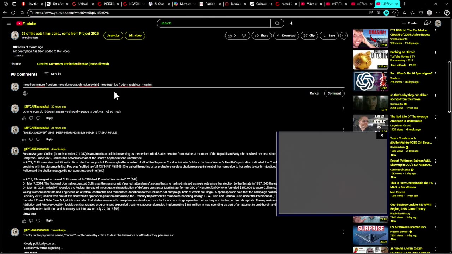Switch to the 'Colonial' Wikipedia tab
This screenshot has width=452, height=254.
point(261,4)
